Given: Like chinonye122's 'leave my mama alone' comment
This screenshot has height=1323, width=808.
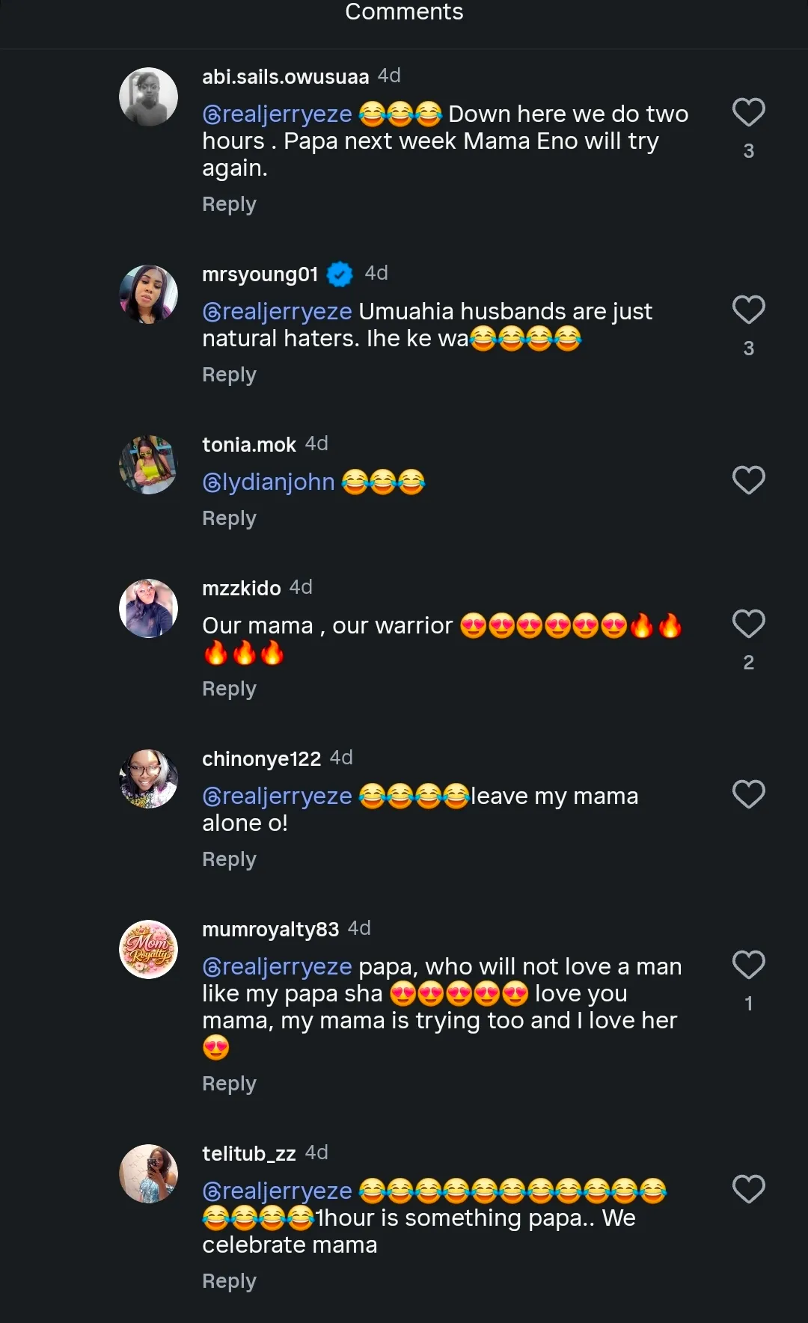Looking at the screenshot, I should point(748,794).
